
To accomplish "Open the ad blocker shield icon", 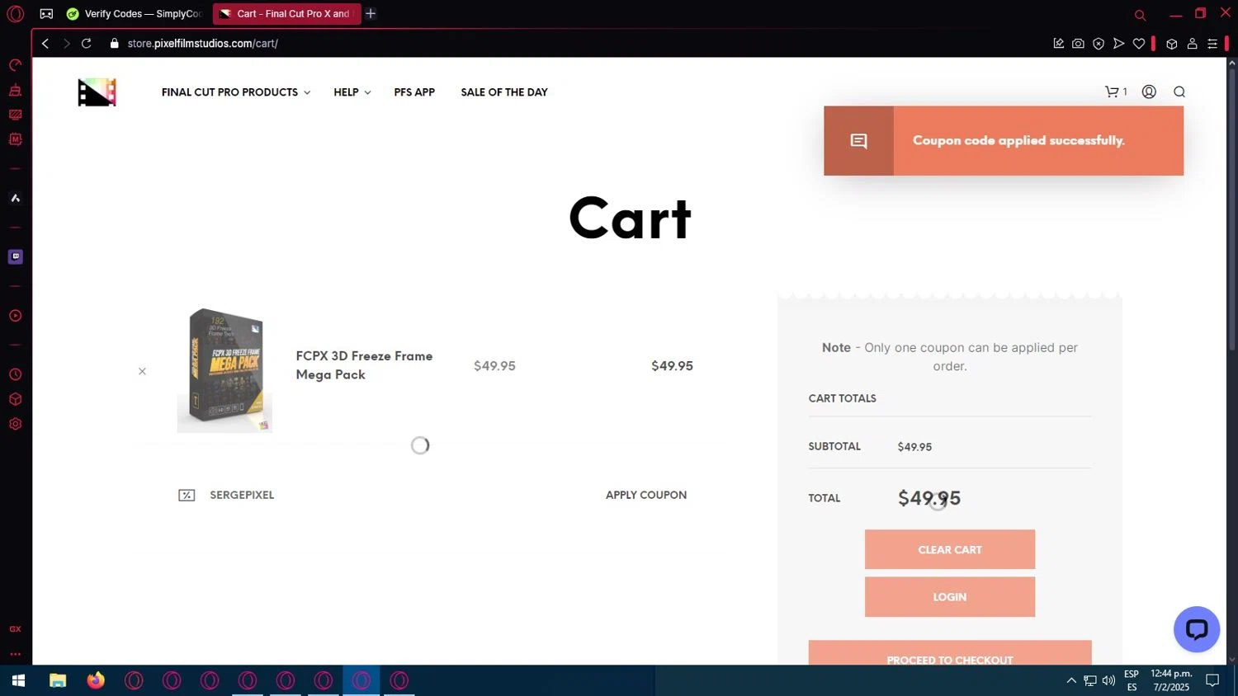I will [x=1099, y=44].
